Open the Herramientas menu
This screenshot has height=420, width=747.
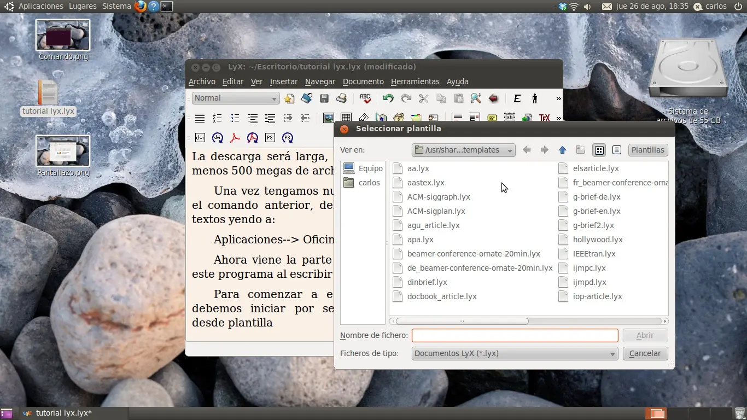pyautogui.click(x=415, y=81)
